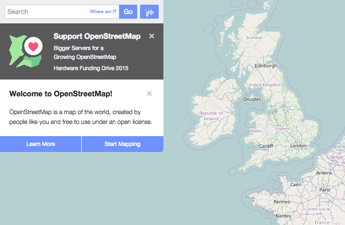
Task: Focus the Search input field
Action: pos(47,12)
